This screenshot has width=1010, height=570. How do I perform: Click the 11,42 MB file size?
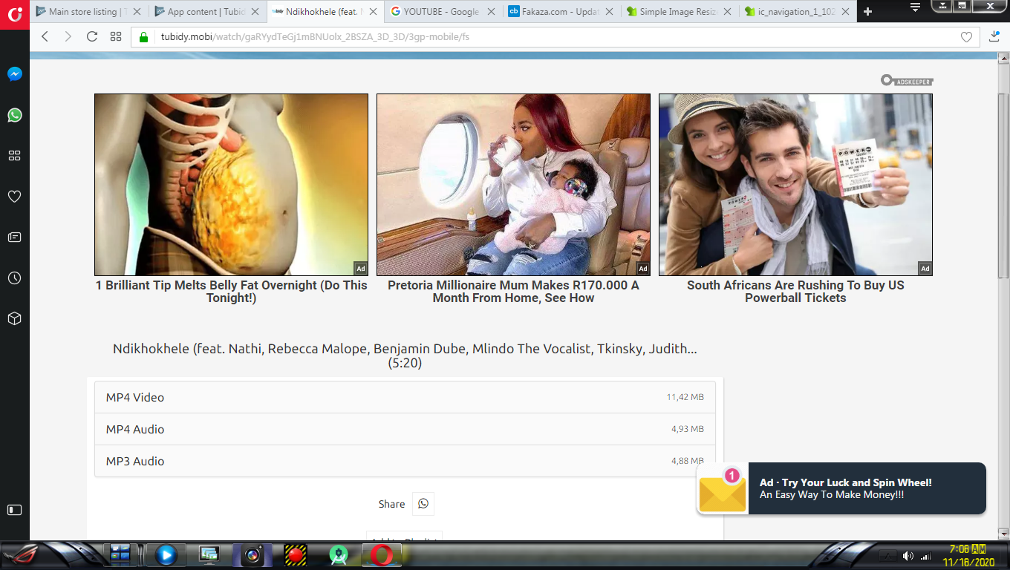(685, 397)
